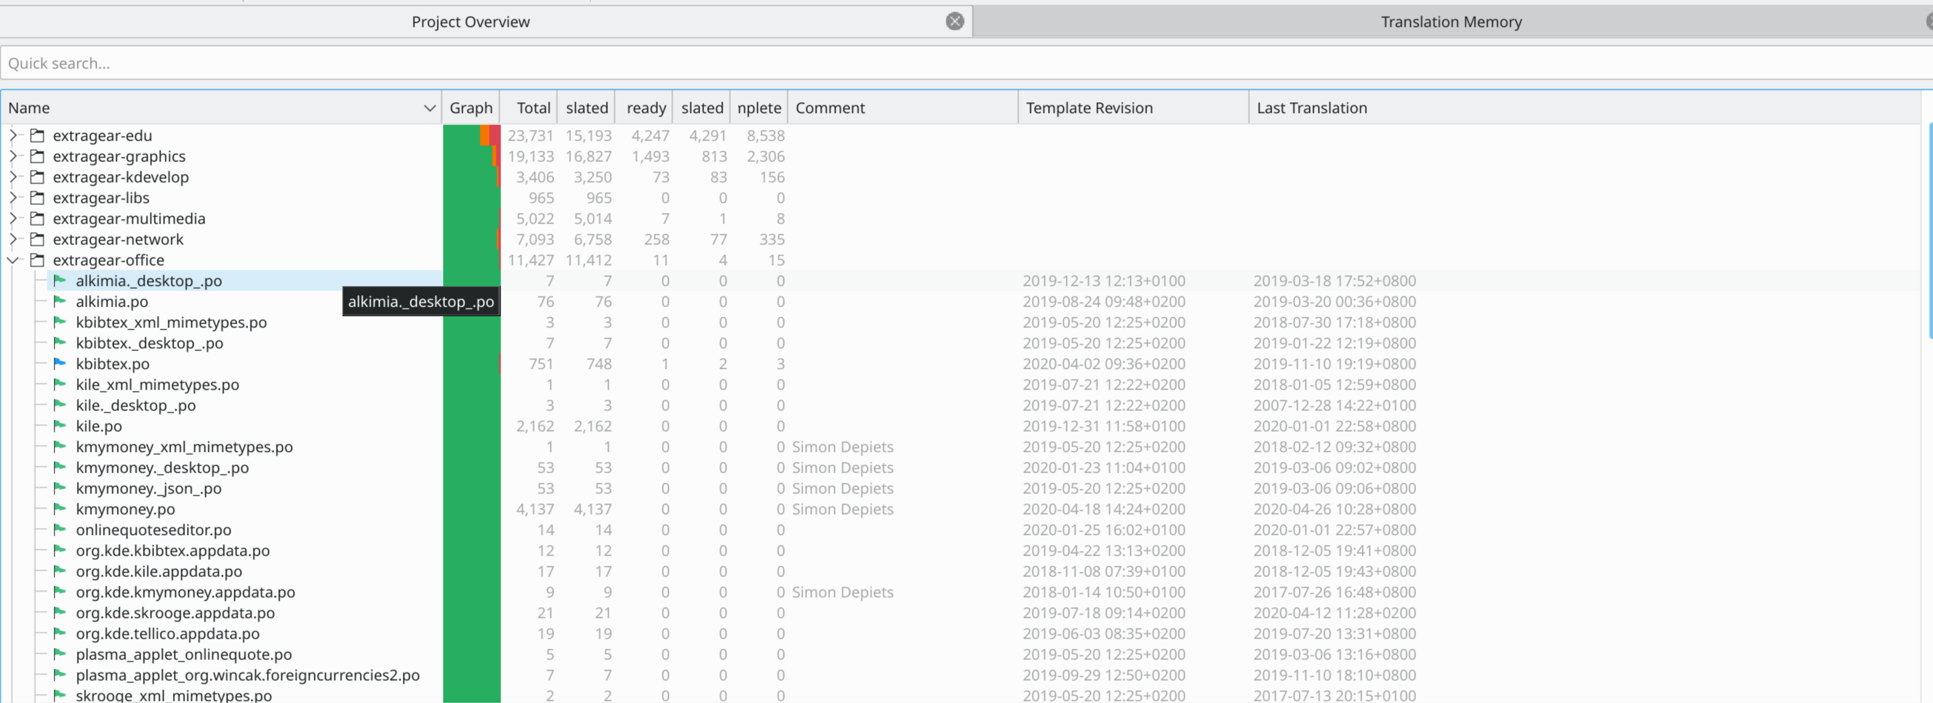Expand the extragear-kdevelop tree node

[13, 178]
